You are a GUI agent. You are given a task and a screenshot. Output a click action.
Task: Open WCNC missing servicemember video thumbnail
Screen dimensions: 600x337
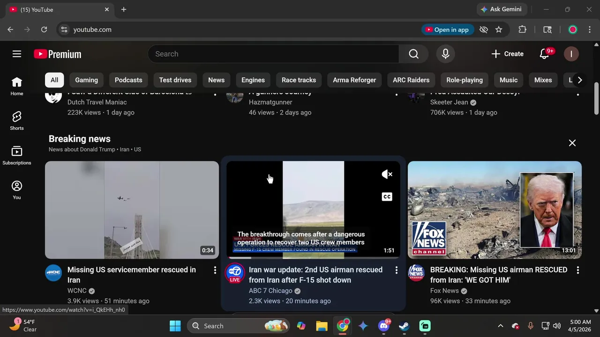point(132,210)
